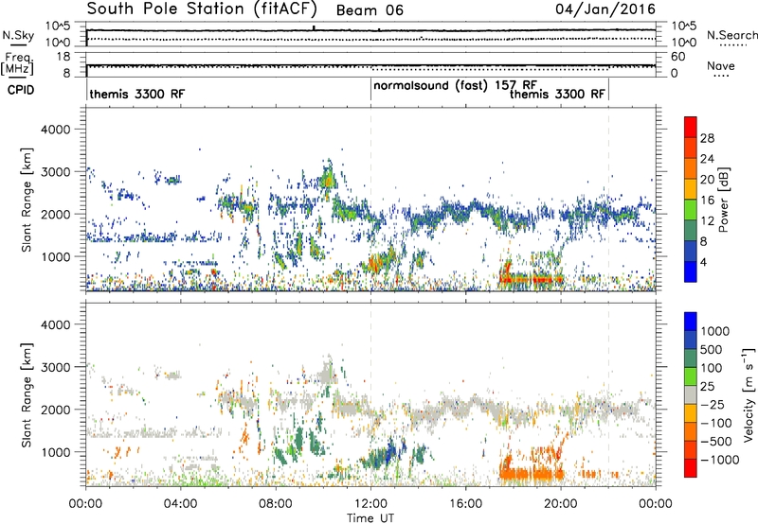Click the '20:00' time axis tick label

[x=560, y=504]
